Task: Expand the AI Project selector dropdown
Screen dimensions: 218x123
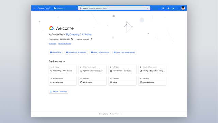Action: point(60,8)
